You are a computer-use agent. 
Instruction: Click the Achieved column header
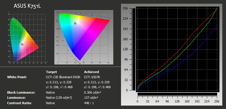click(92, 72)
